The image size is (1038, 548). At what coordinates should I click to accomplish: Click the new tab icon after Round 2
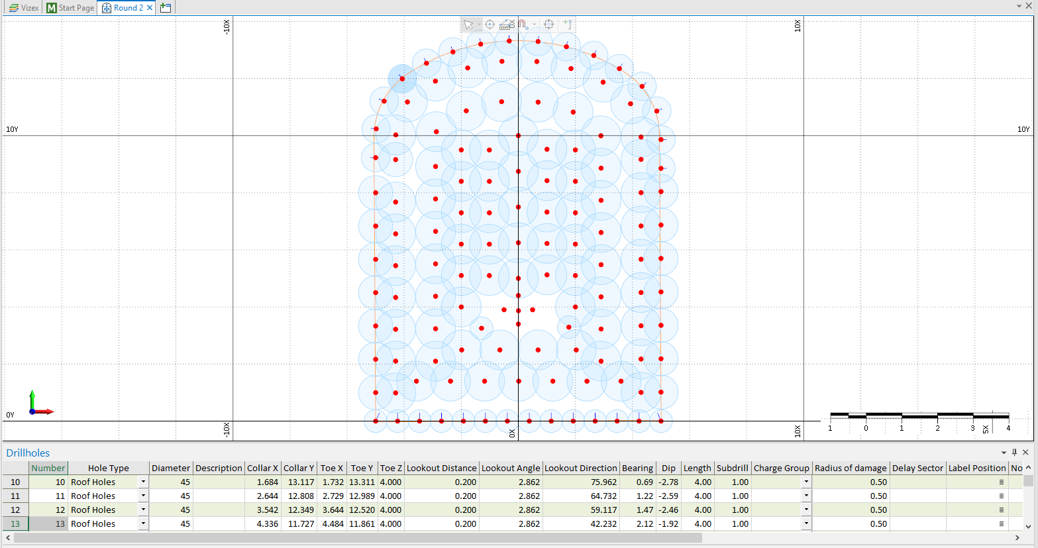[166, 8]
